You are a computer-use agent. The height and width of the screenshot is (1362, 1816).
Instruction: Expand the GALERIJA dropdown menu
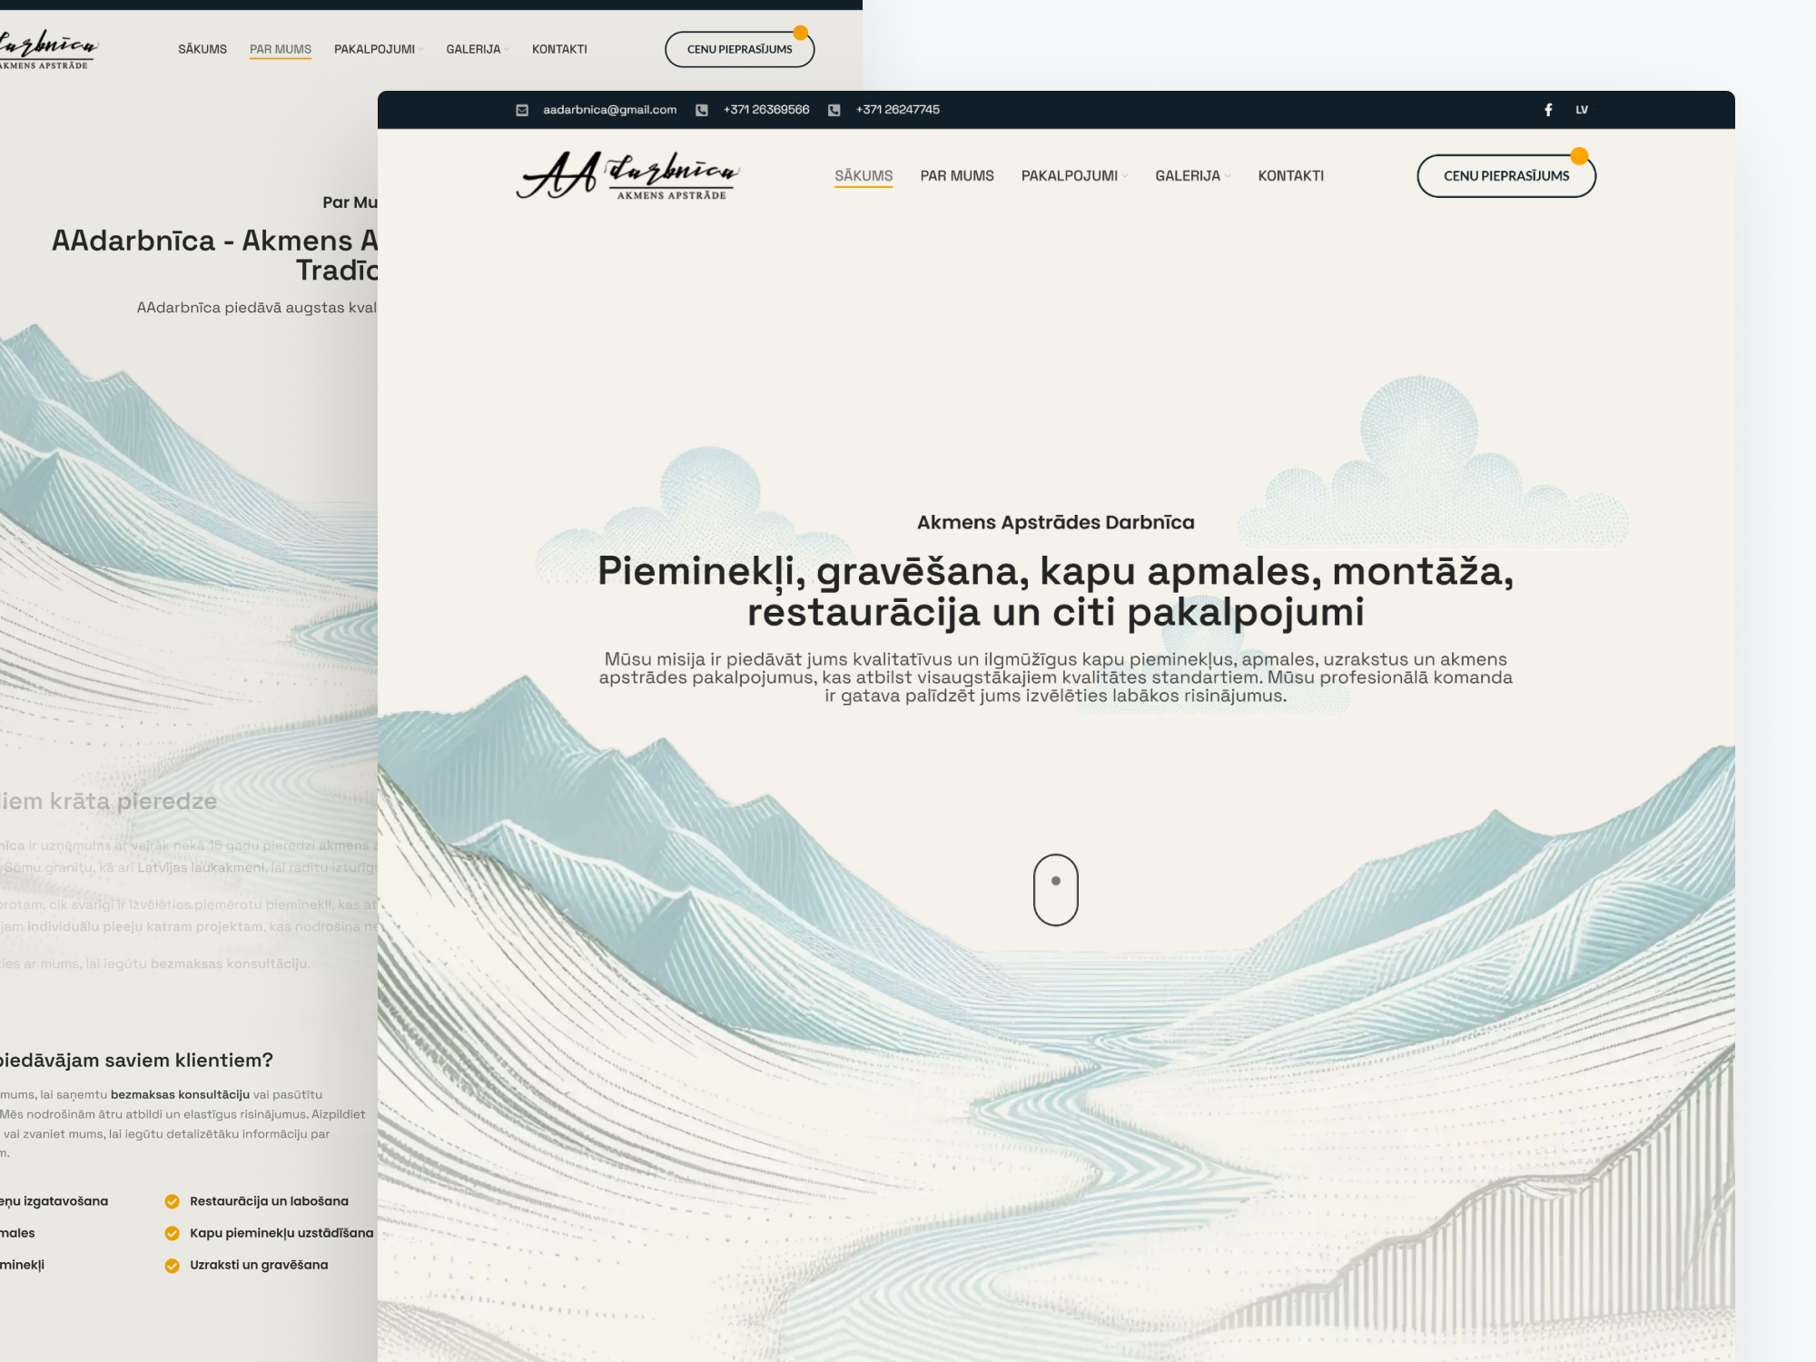(1191, 175)
